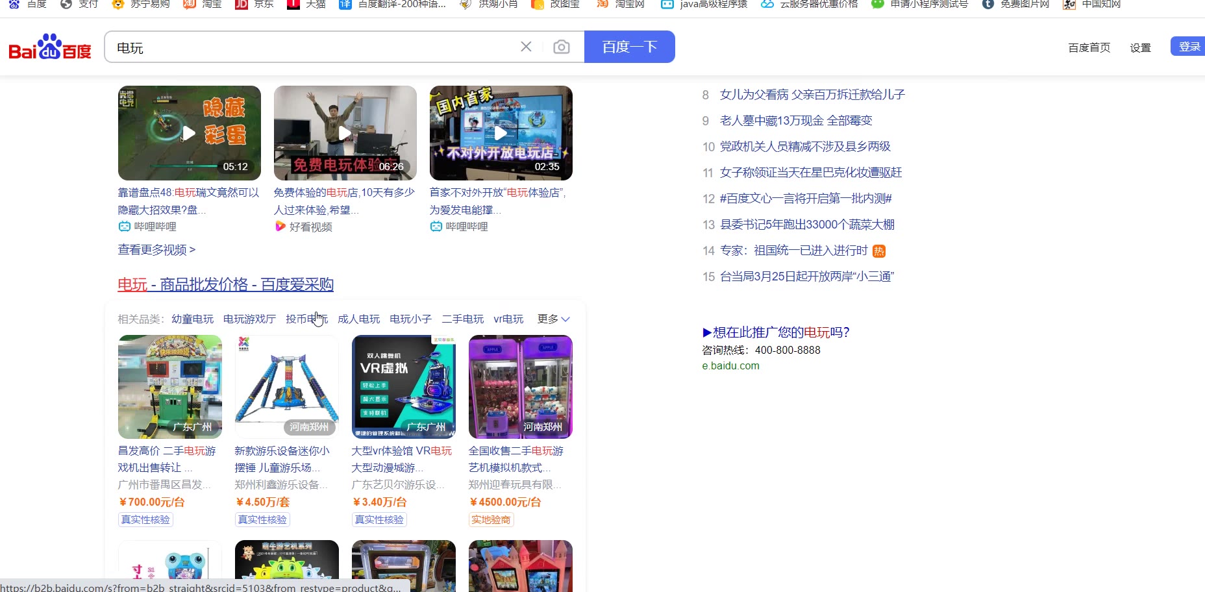Screen dimensions: 1205x592
Task: Open hot search 台当局3月25日起开放两岸小三通
Action: click(807, 277)
